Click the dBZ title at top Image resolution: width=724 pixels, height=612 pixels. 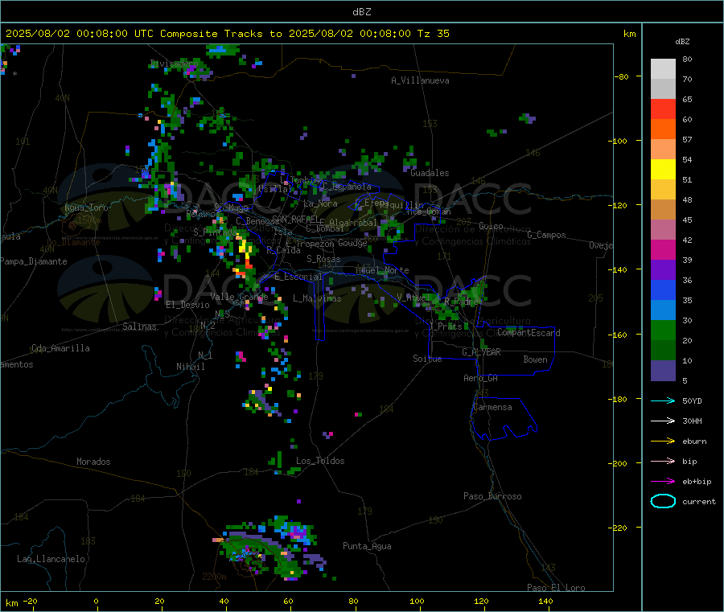(361, 11)
